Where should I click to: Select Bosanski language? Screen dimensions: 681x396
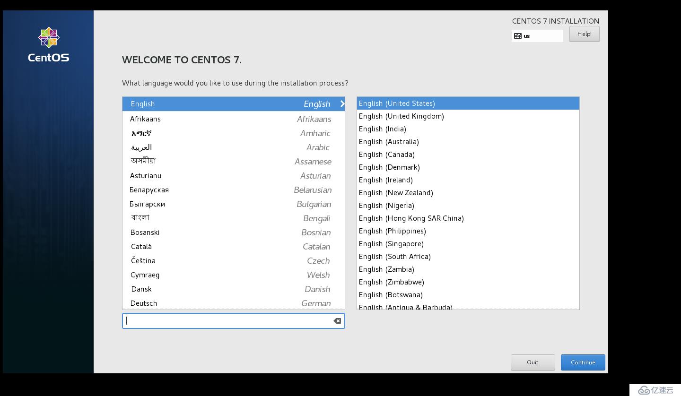point(234,232)
